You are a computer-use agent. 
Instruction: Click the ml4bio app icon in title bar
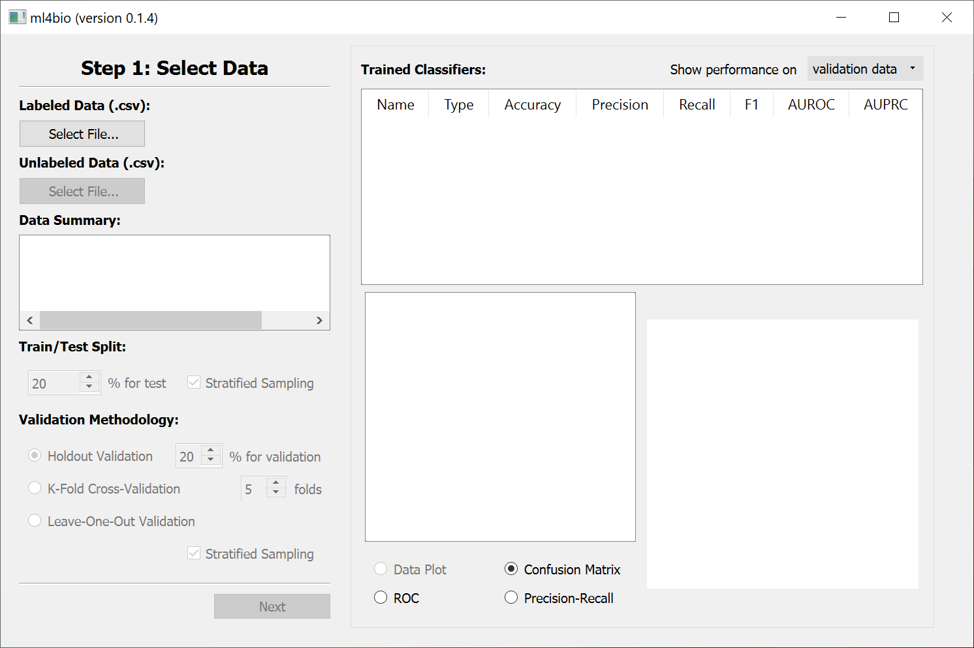[17, 18]
